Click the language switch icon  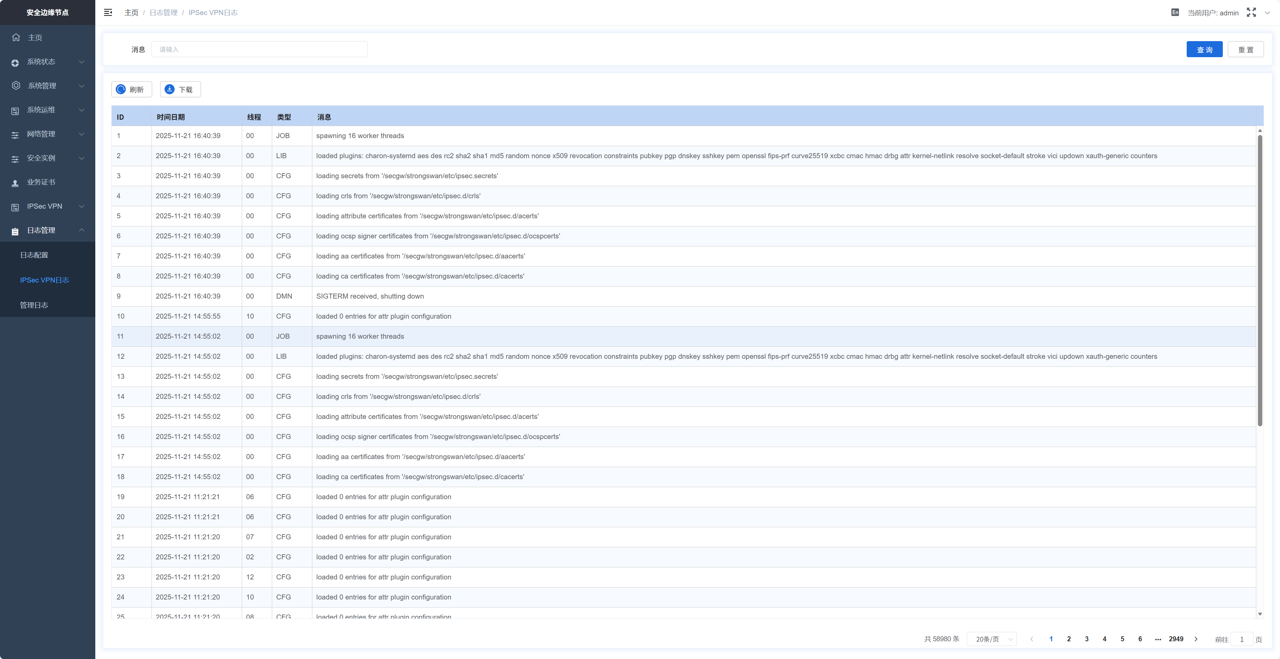[x=1175, y=12]
